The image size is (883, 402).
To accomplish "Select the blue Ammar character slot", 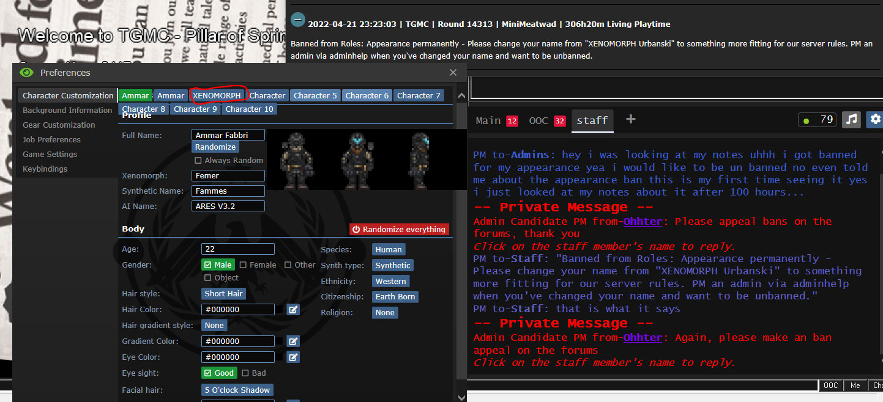I will point(171,96).
